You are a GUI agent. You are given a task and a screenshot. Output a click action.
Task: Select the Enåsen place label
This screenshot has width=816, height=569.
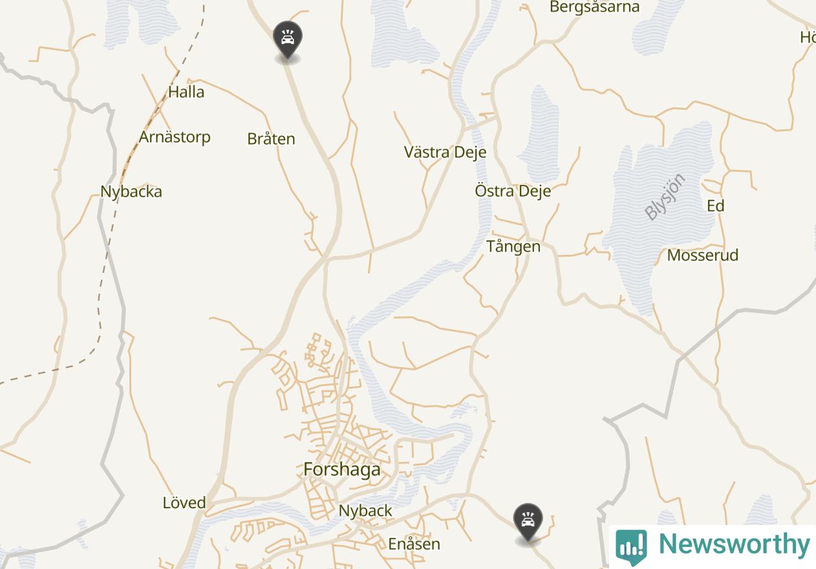pyautogui.click(x=414, y=544)
